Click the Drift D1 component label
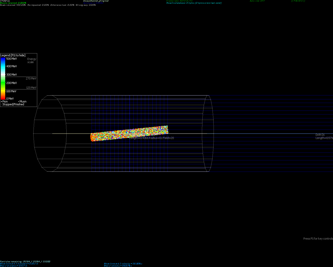The width and height of the screenshot is (333, 267). [320, 135]
